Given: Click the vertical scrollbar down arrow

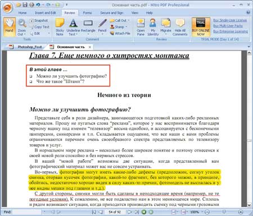Looking at the screenshot, I should click(x=249, y=205).
